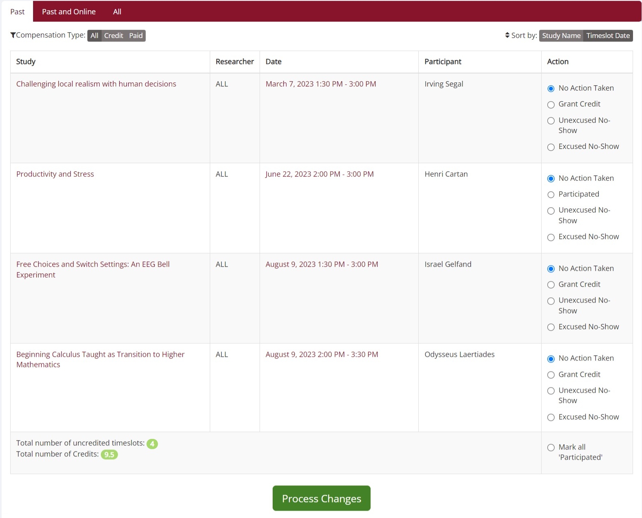Click the Researcher column header
The width and height of the screenshot is (642, 518).
click(x=235, y=62)
